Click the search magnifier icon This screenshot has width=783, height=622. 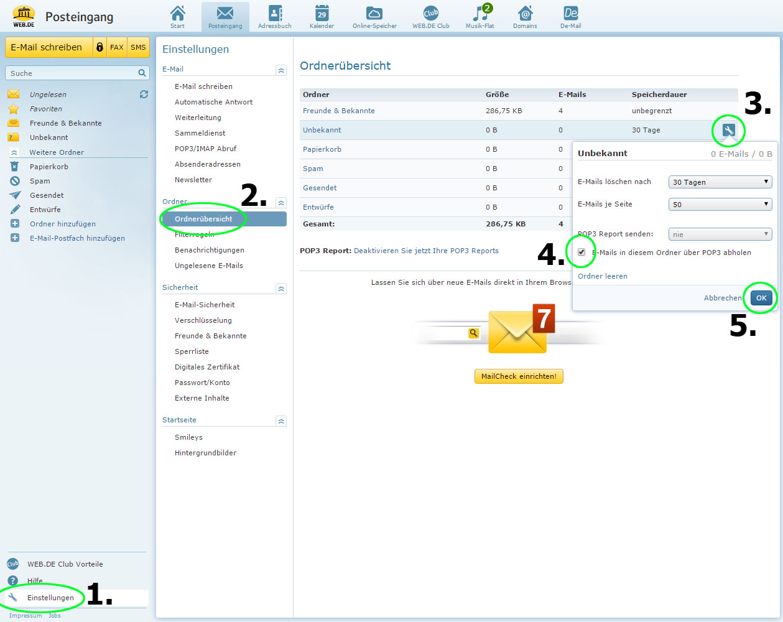[142, 73]
